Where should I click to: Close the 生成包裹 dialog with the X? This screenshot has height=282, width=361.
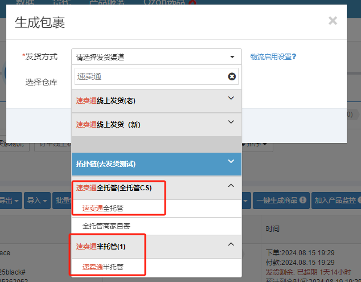[333, 21]
